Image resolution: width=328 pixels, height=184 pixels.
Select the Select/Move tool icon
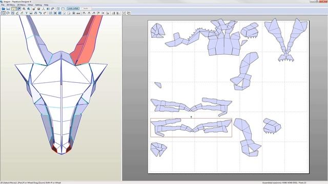[4, 13]
